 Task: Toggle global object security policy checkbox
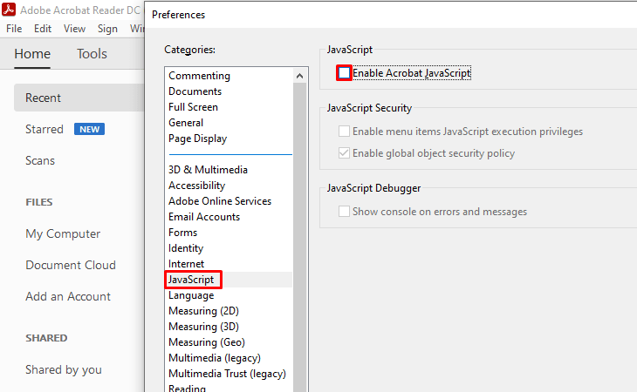(x=344, y=153)
